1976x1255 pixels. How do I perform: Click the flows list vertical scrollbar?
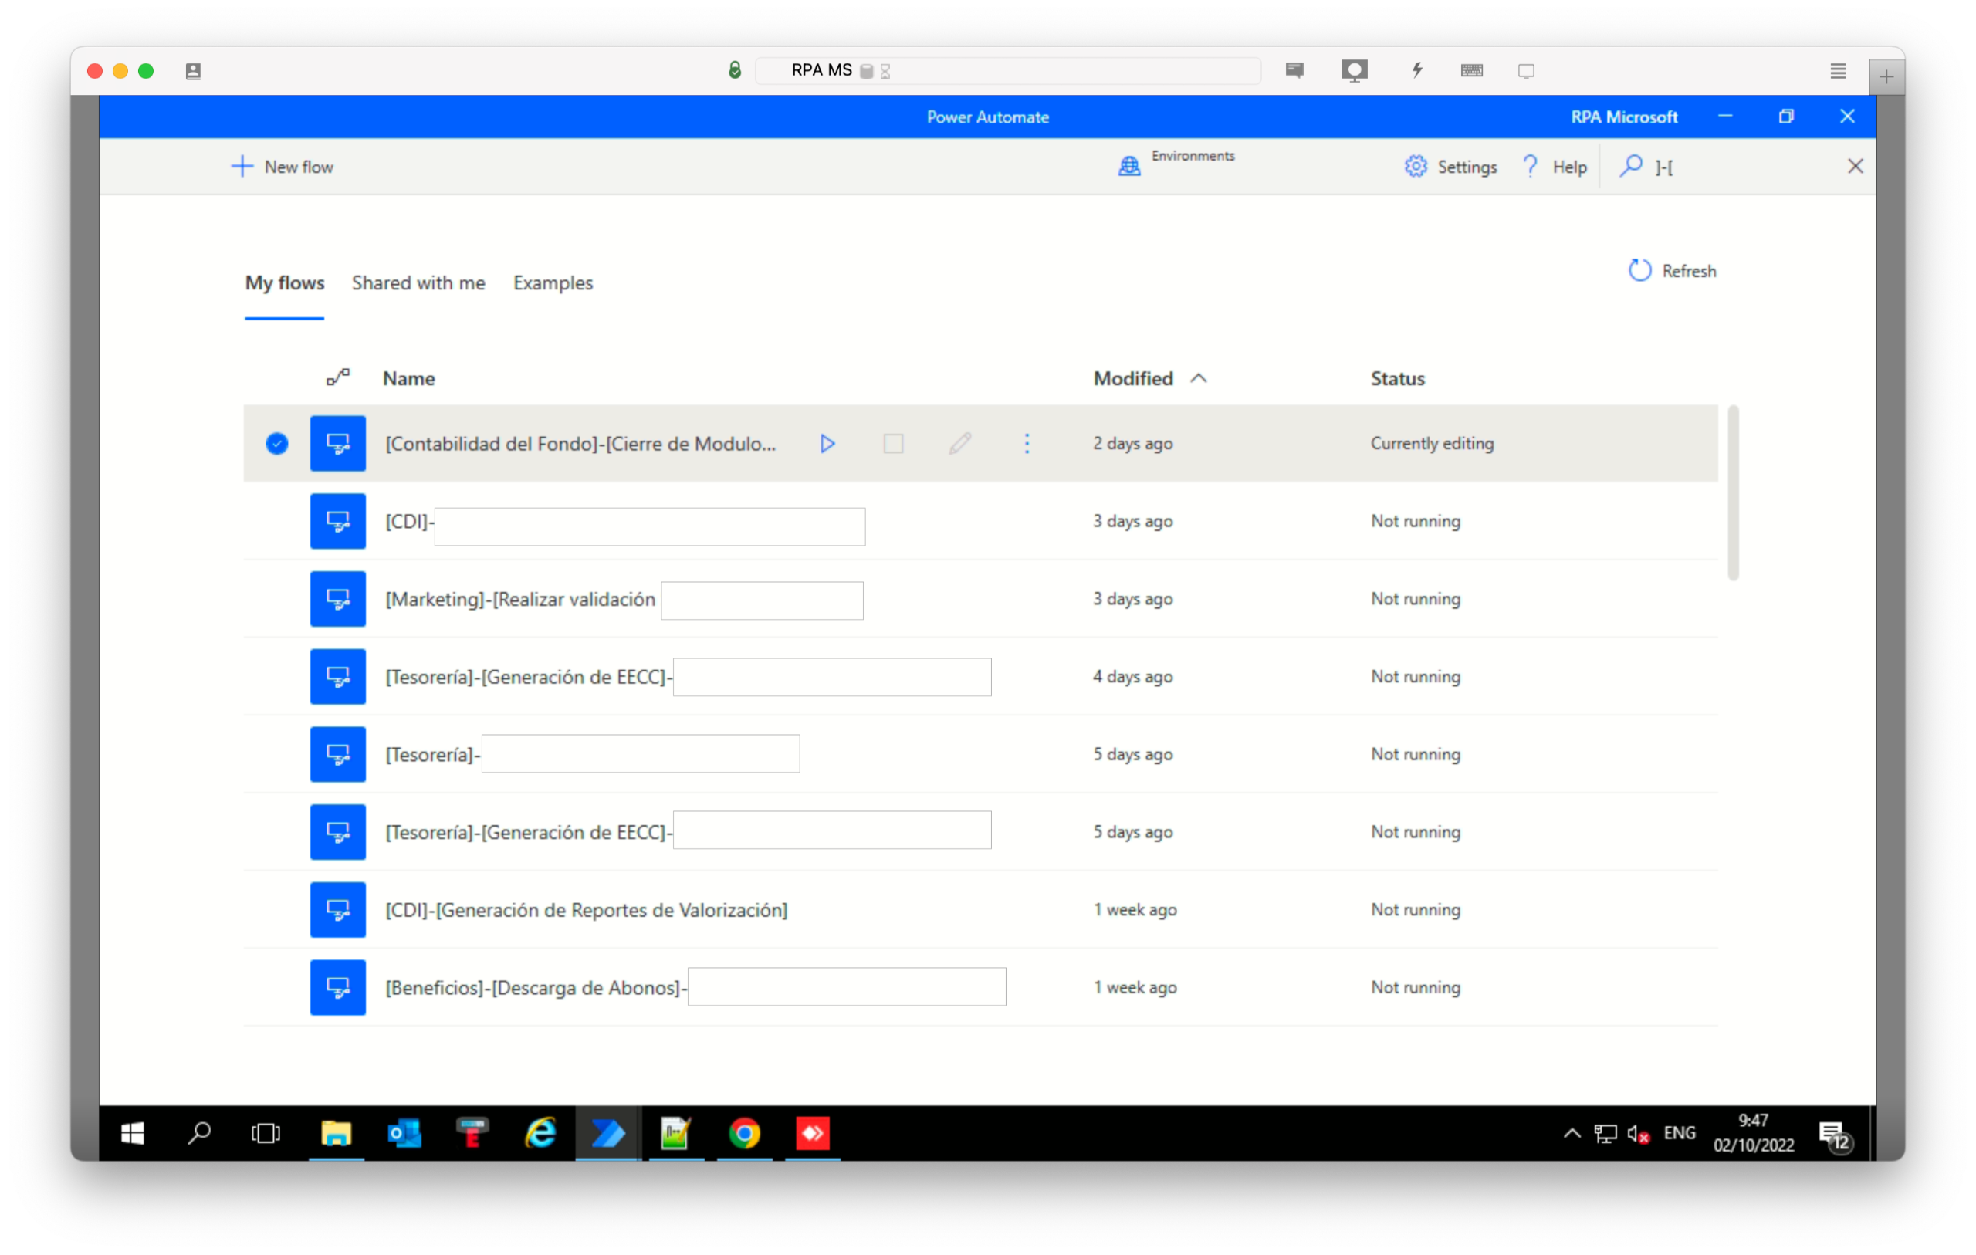point(1732,492)
